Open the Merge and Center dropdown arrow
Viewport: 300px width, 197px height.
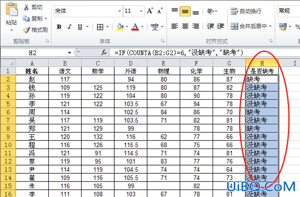tap(270, 26)
